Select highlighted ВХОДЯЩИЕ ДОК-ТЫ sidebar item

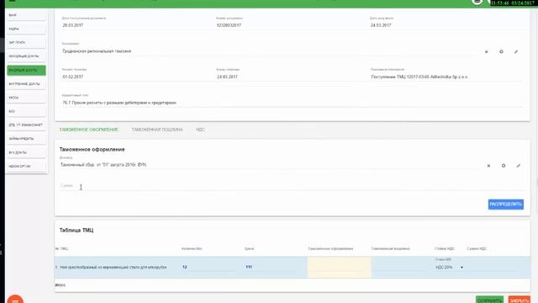(x=26, y=71)
